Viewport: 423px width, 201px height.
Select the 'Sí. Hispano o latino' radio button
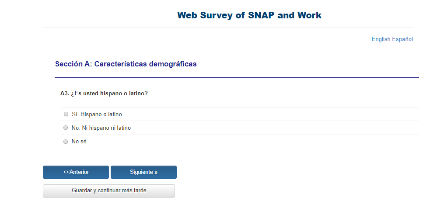point(66,114)
